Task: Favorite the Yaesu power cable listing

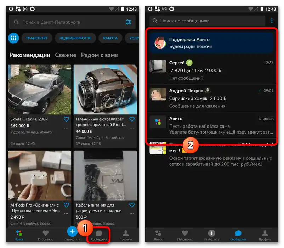Action: click(x=132, y=205)
